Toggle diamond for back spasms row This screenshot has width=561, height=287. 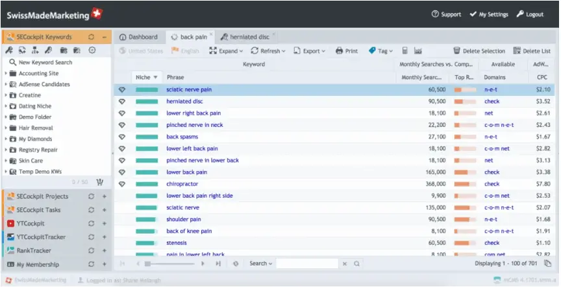click(x=122, y=137)
